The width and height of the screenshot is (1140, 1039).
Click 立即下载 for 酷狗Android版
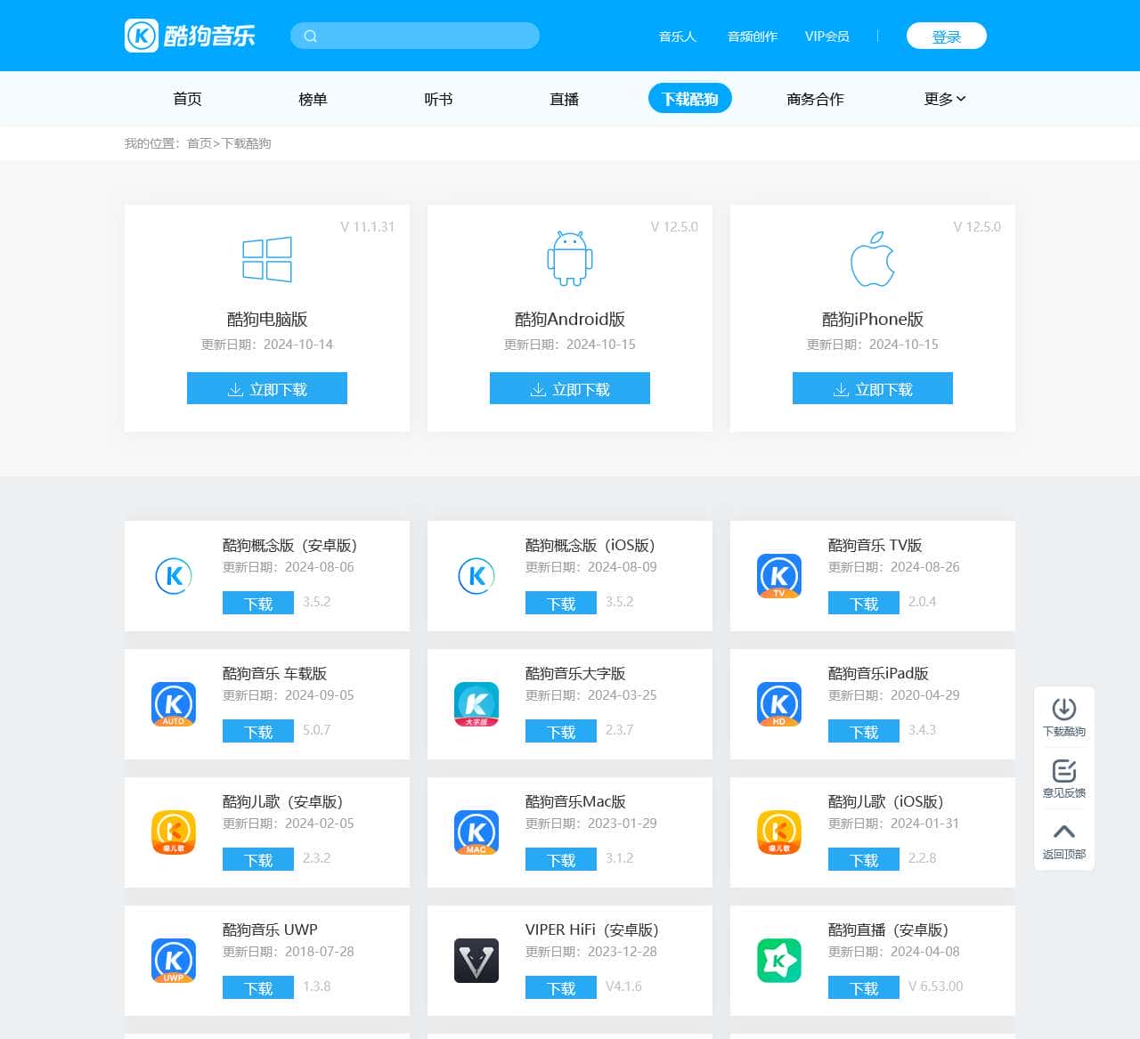pyautogui.click(x=570, y=388)
